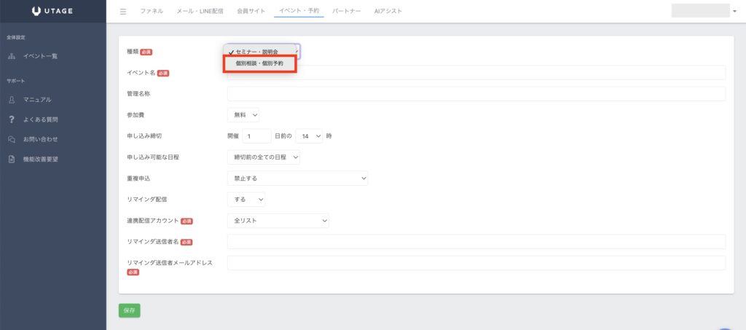Viewport: 746px width, 330px height.
Task: Open the 機能改善要望 sidebar link
Action: 41,160
